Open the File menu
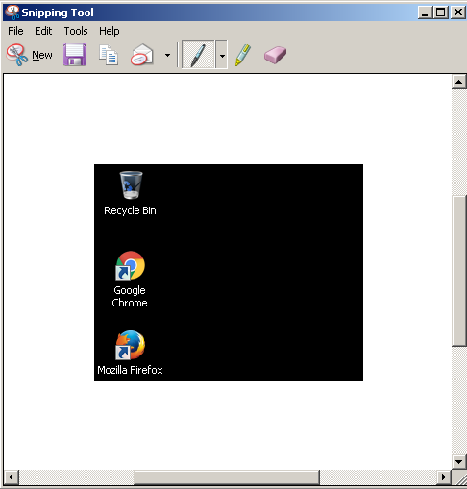 click(15, 31)
